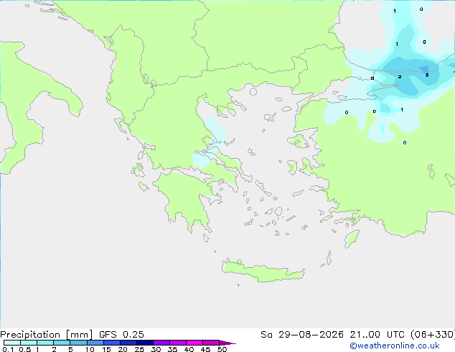Screen dimensions: 455x352
Task: Click the 30–35 mm violet legend swatch
Action: pyautogui.click(x=161, y=343)
